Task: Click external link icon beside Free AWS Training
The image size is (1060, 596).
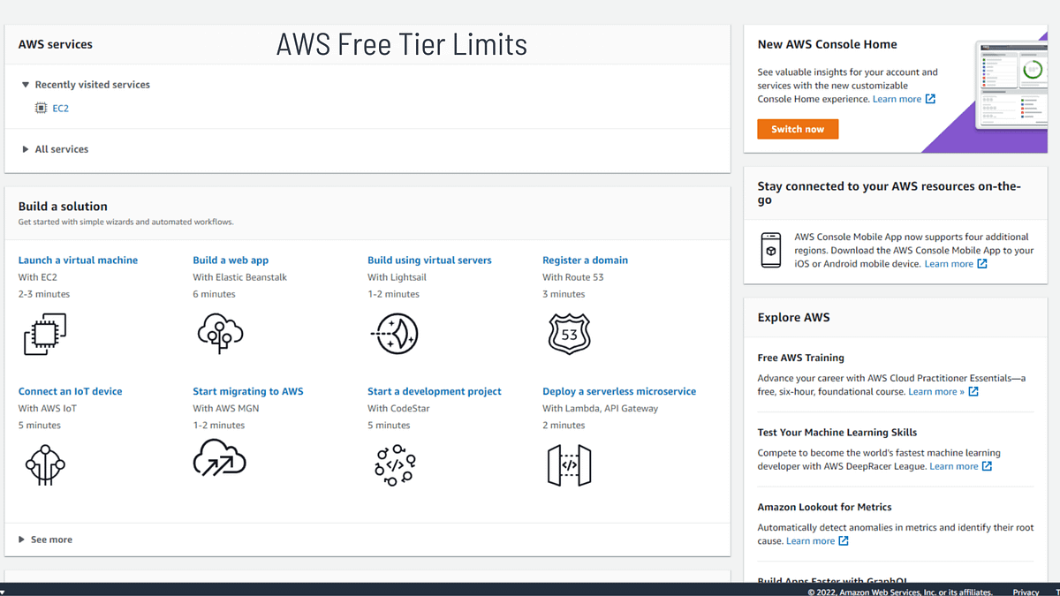Action: [973, 391]
